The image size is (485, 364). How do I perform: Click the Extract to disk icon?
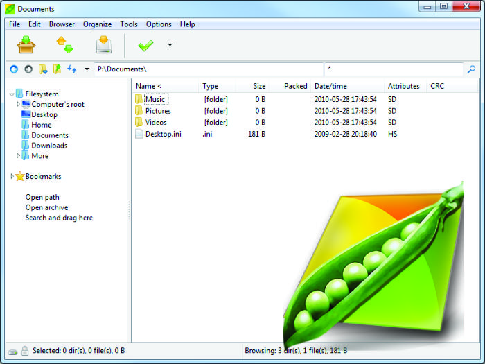pos(103,45)
